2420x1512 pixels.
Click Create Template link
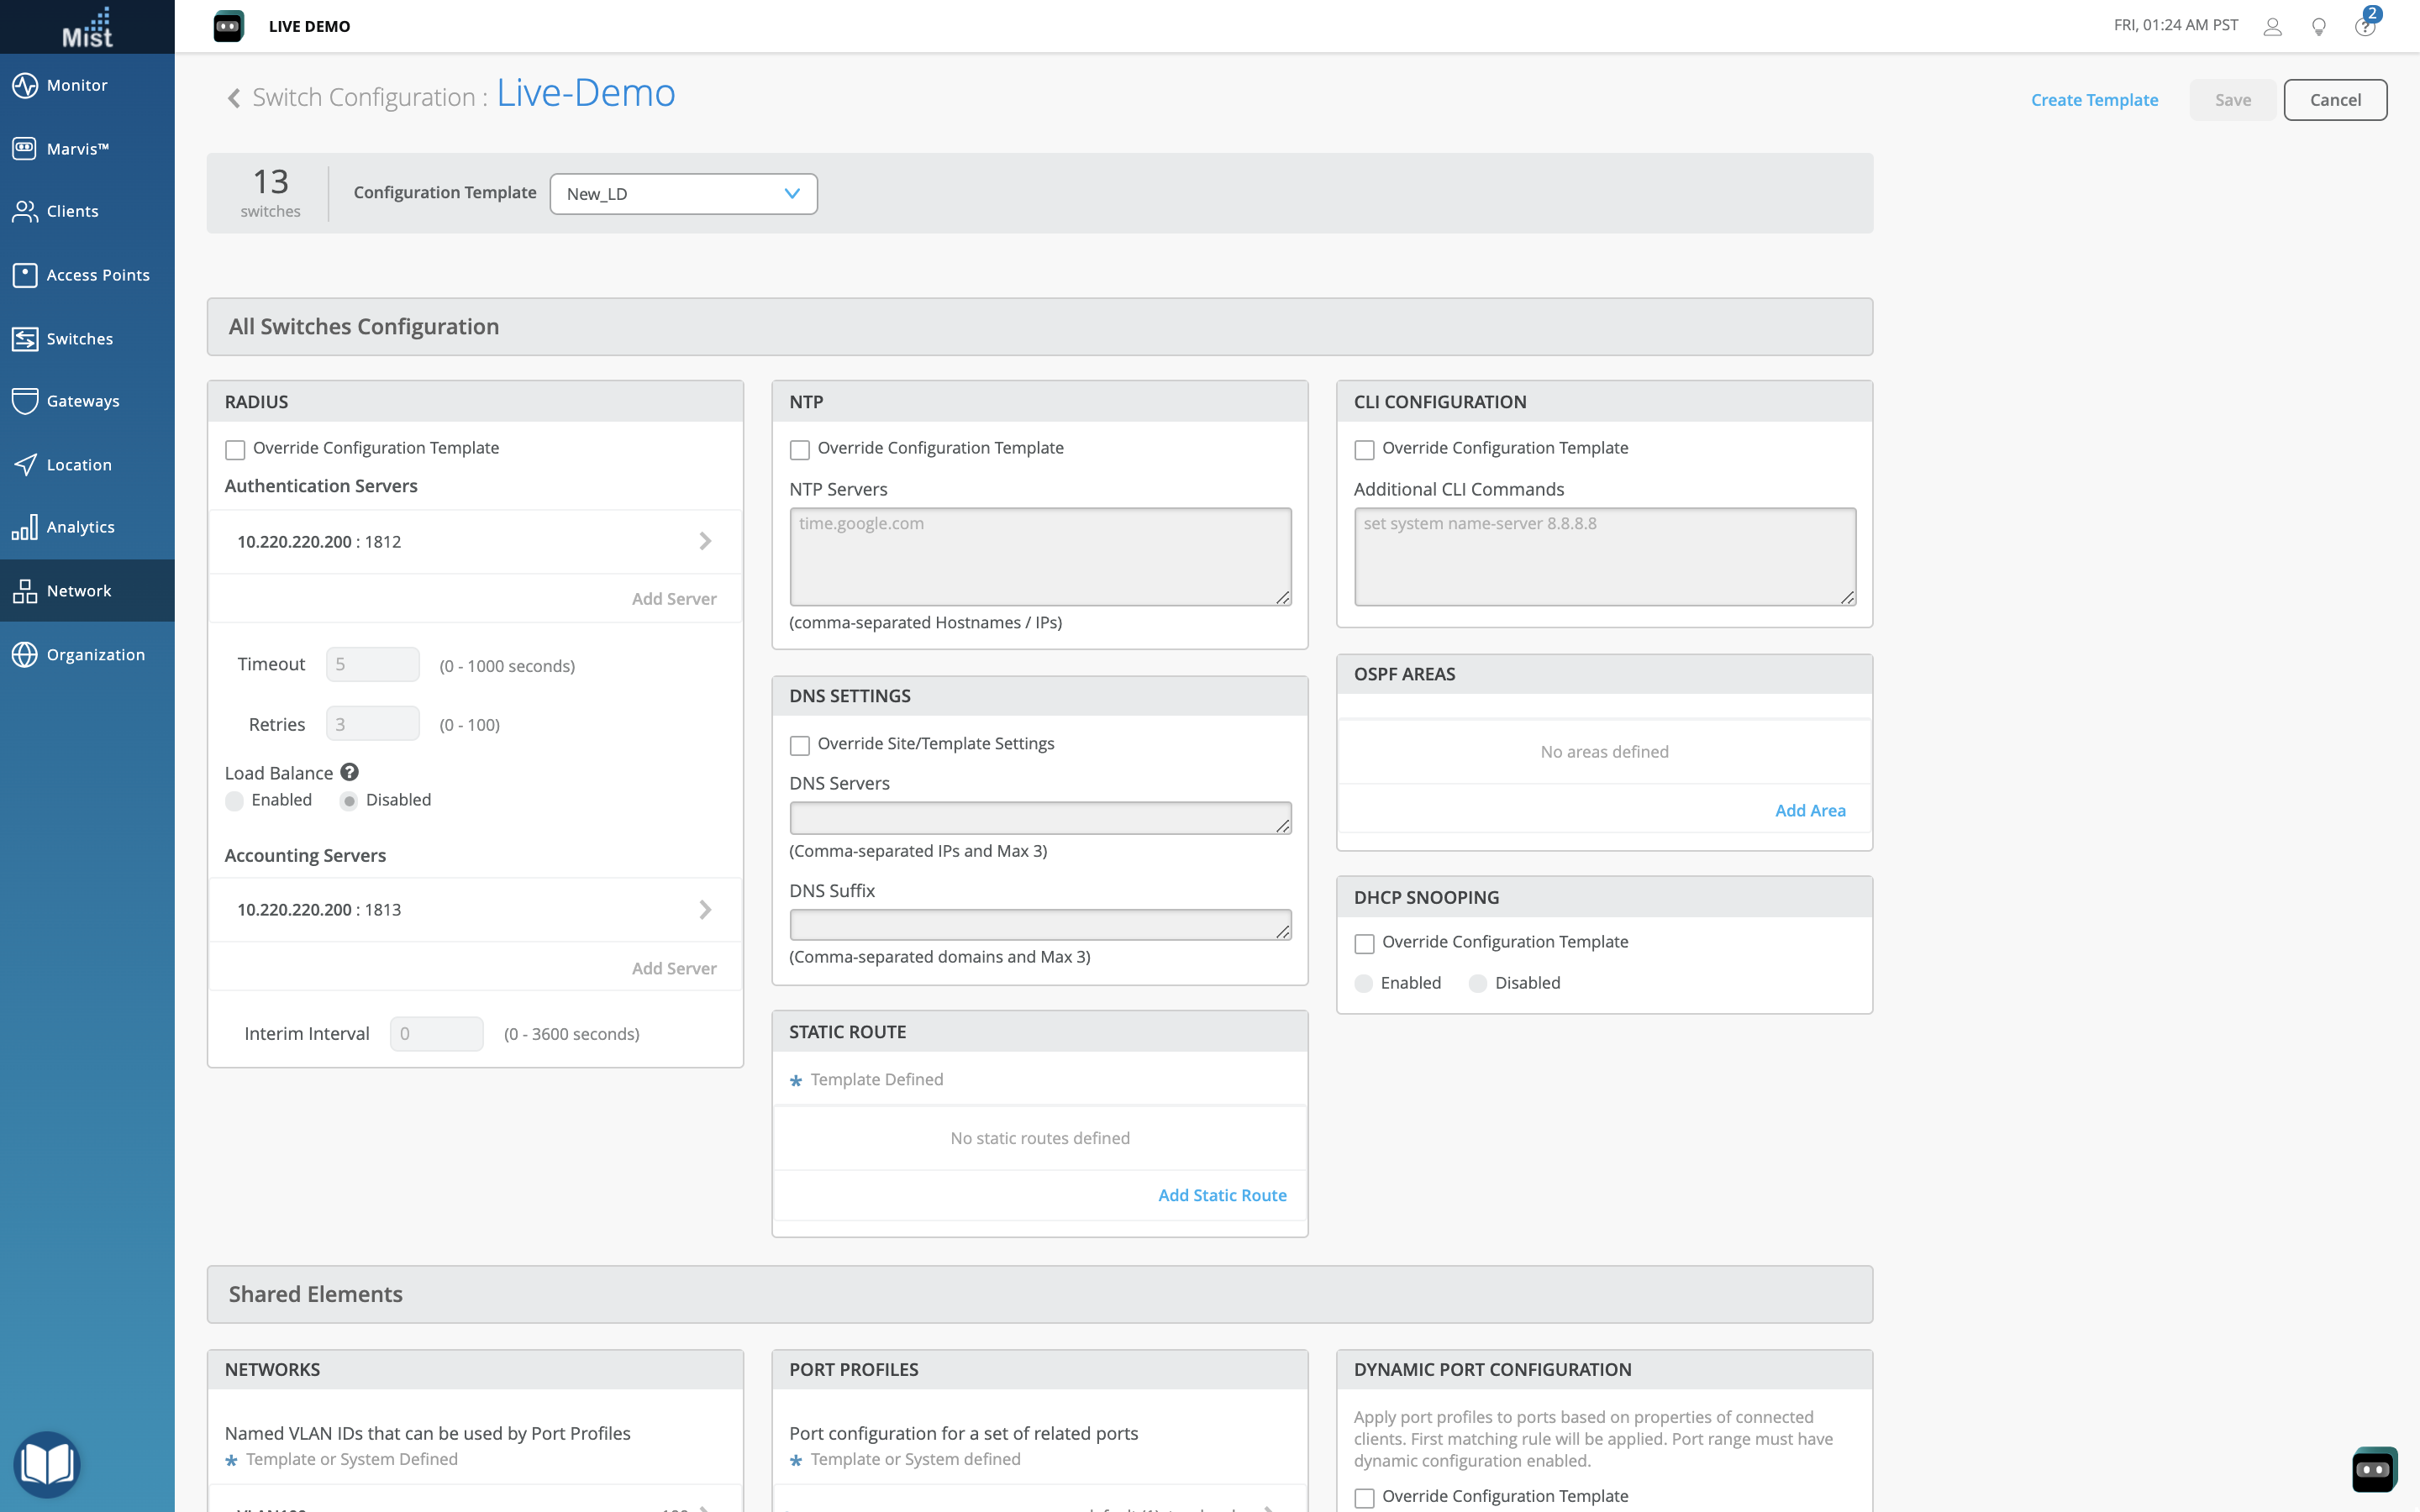(2094, 100)
